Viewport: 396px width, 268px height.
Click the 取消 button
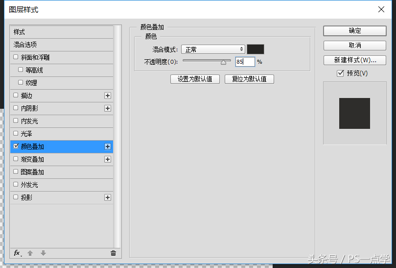(x=354, y=46)
